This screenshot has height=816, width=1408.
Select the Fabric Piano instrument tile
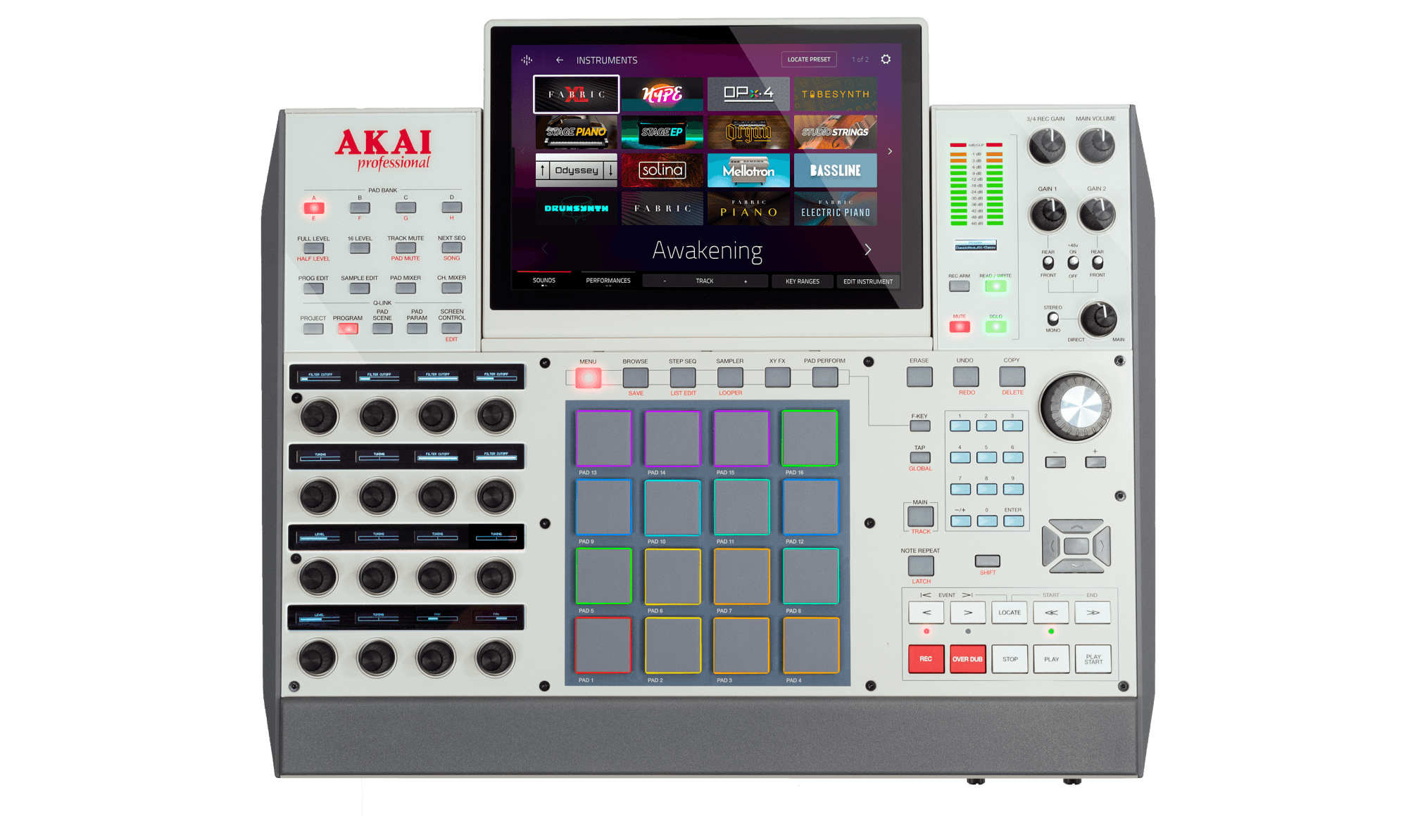point(748,208)
